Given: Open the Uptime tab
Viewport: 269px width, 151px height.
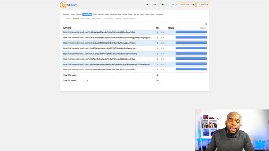Looking at the screenshot, I should tap(125, 14).
